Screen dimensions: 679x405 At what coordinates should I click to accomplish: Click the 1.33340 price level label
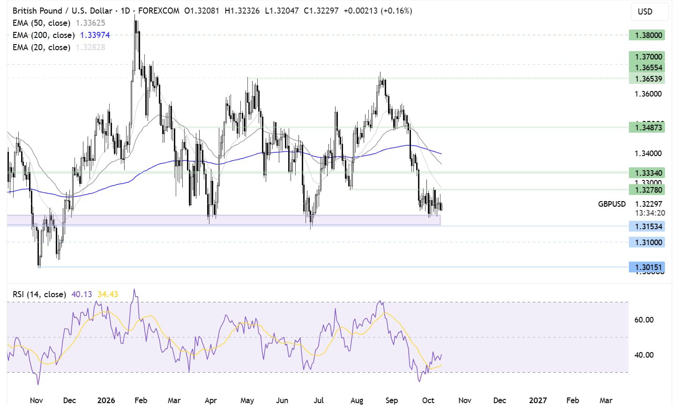point(647,173)
